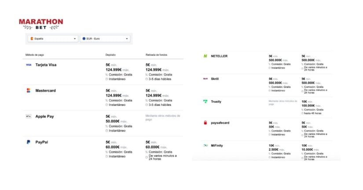Click the Spain flag icon in dropdown

[x=31, y=39]
